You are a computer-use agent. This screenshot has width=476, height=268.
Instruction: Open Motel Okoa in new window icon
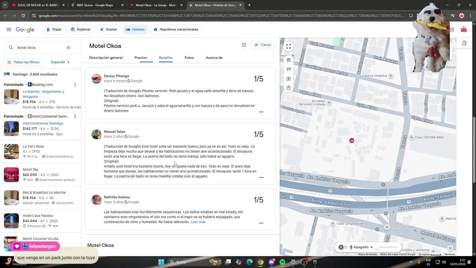point(244,45)
